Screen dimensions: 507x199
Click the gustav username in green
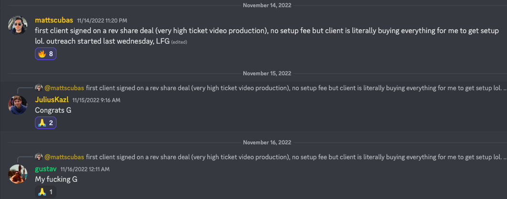pyautogui.click(x=46, y=169)
